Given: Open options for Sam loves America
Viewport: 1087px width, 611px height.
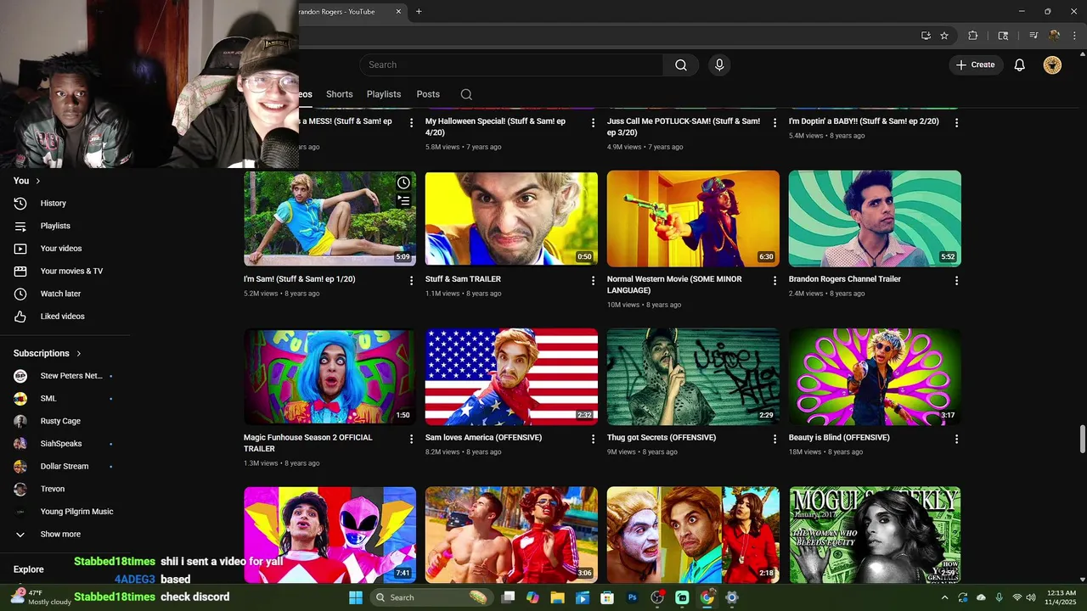Looking at the screenshot, I should [x=594, y=440].
